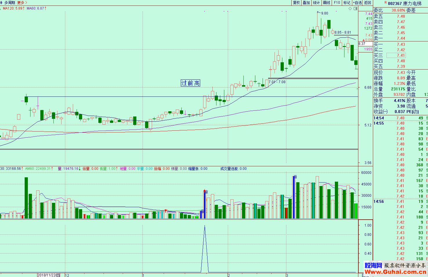Click the 8.37 cursor price box
This screenshot has width=428, height=277.
(x=365, y=44)
